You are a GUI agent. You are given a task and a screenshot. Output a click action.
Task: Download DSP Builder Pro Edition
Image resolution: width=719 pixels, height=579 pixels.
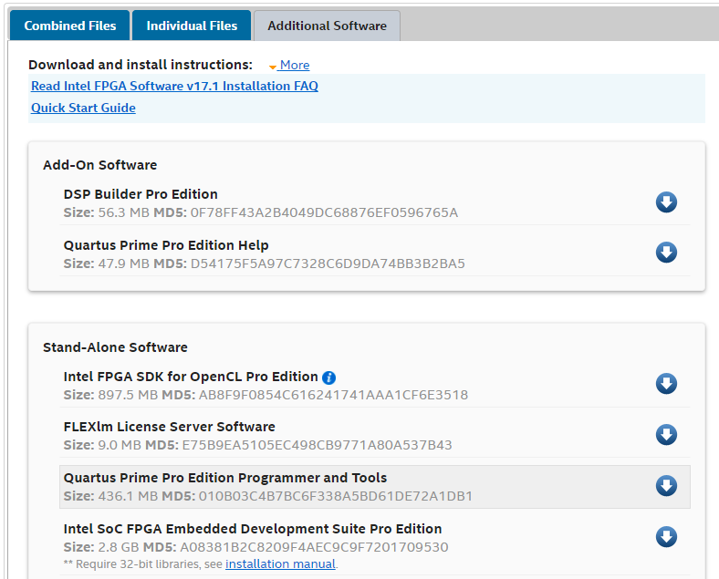666,202
